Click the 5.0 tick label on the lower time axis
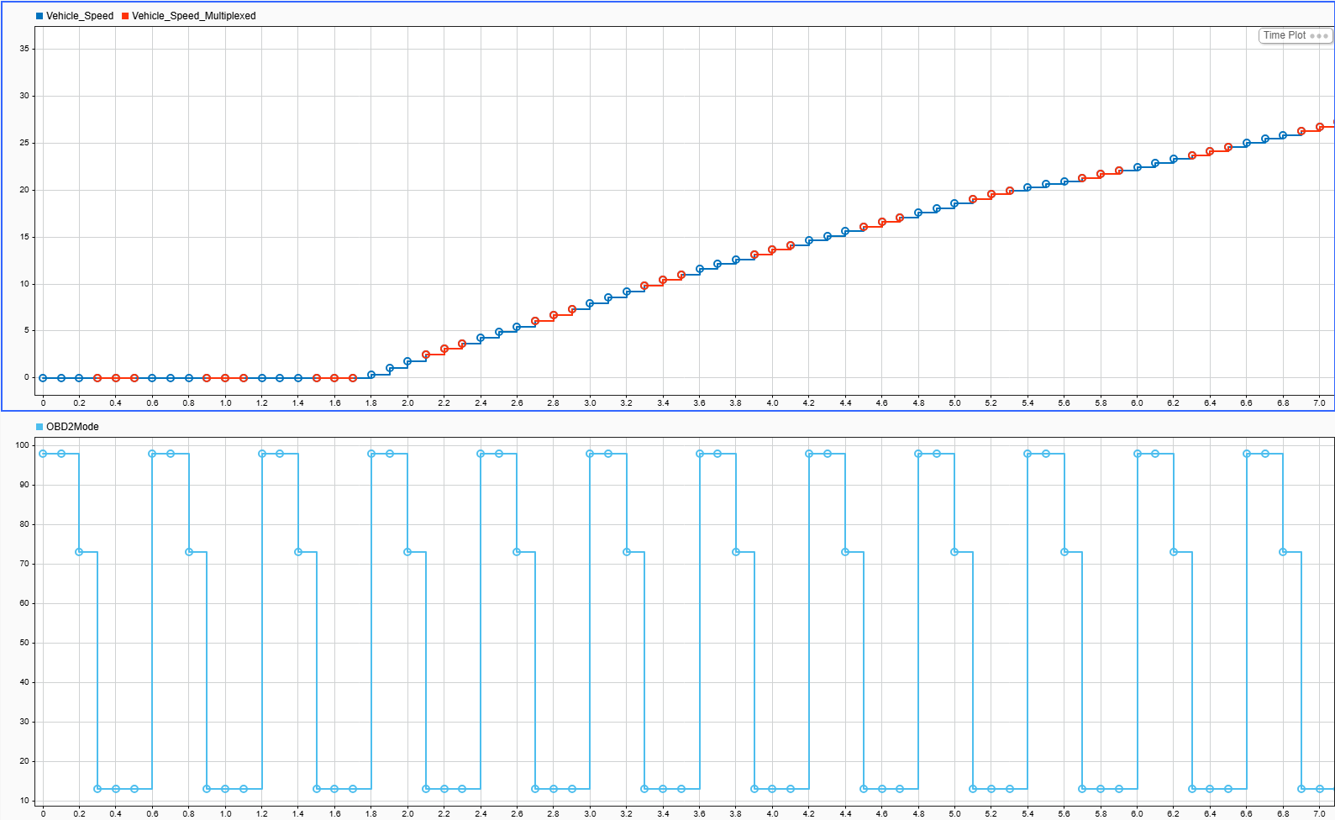 (x=954, y=813)
